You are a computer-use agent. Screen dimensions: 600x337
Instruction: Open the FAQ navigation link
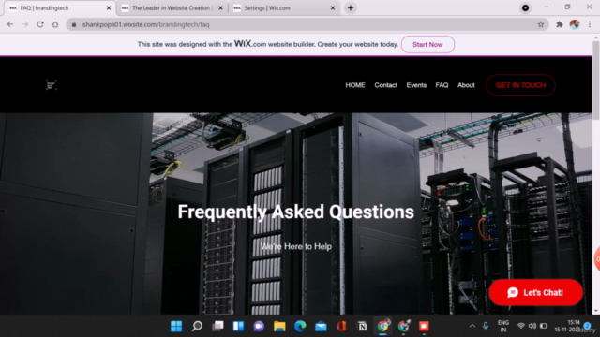442,85
